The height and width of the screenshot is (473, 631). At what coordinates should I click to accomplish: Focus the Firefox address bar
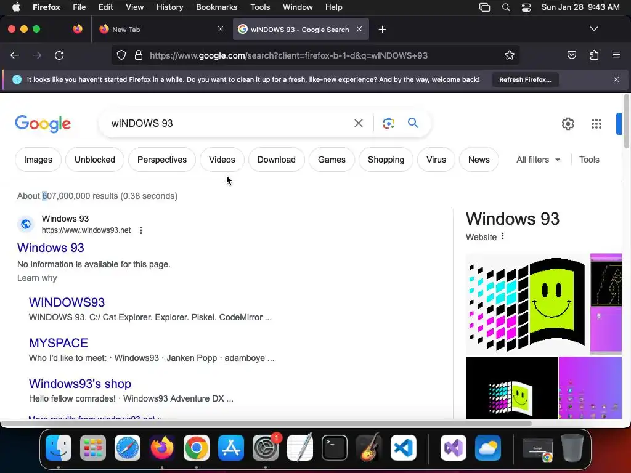coord(315,55)
